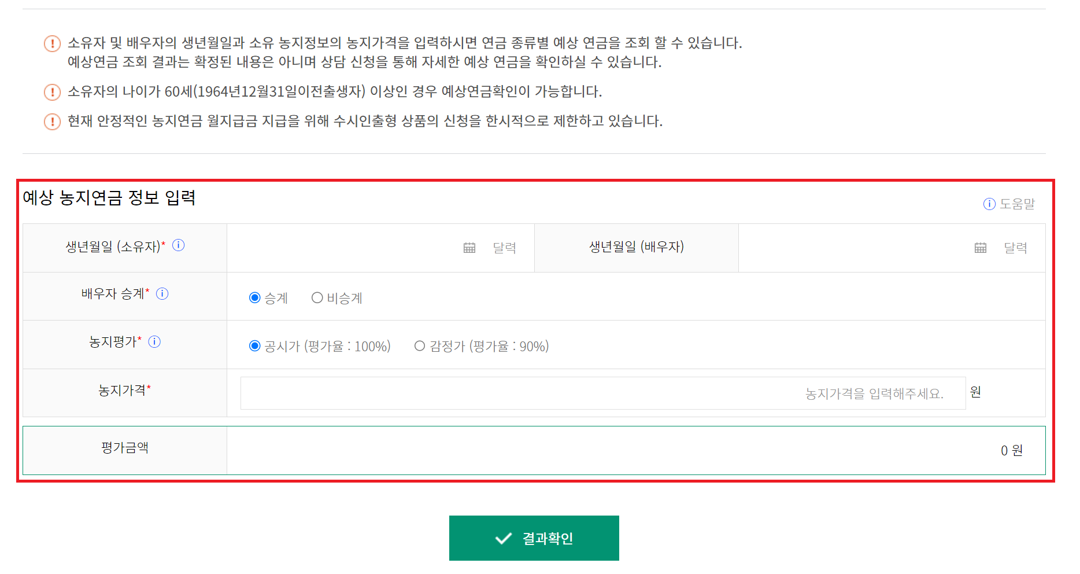Screen dimensions: 1080x574
Task: Click the exclamation icon on the first notice
Action: point(52,43)
